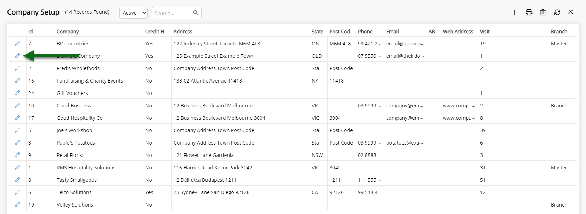Click address 75 Sydney Lane San Diego 92126
Screen dimensions: 586x214
212,192
